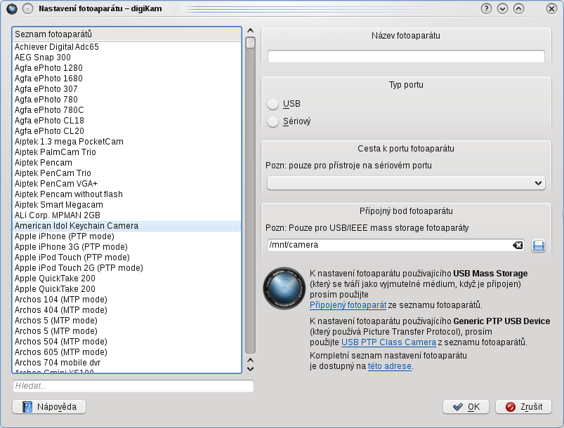564x428 pixels.
Task: Select the Sériový port type
Action: pos(273,121)
